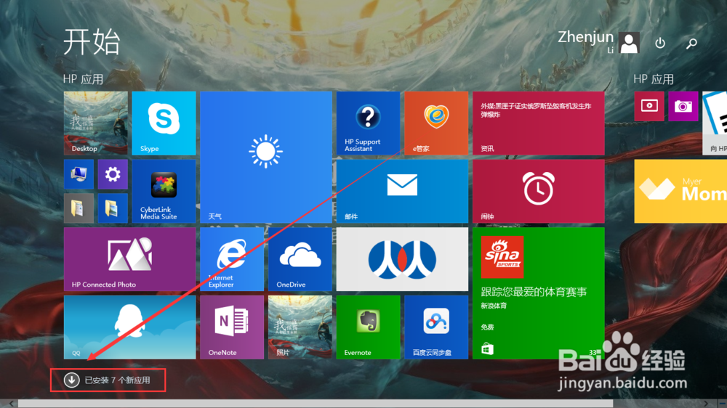Open the PC settings gear tile

(x=113, y=174)
